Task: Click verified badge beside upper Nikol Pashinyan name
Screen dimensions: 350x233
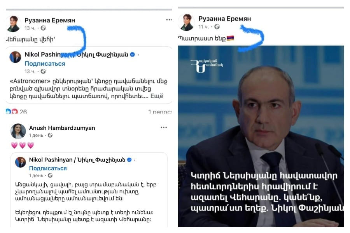Action: pyautogui.click(x=132, y=54)
